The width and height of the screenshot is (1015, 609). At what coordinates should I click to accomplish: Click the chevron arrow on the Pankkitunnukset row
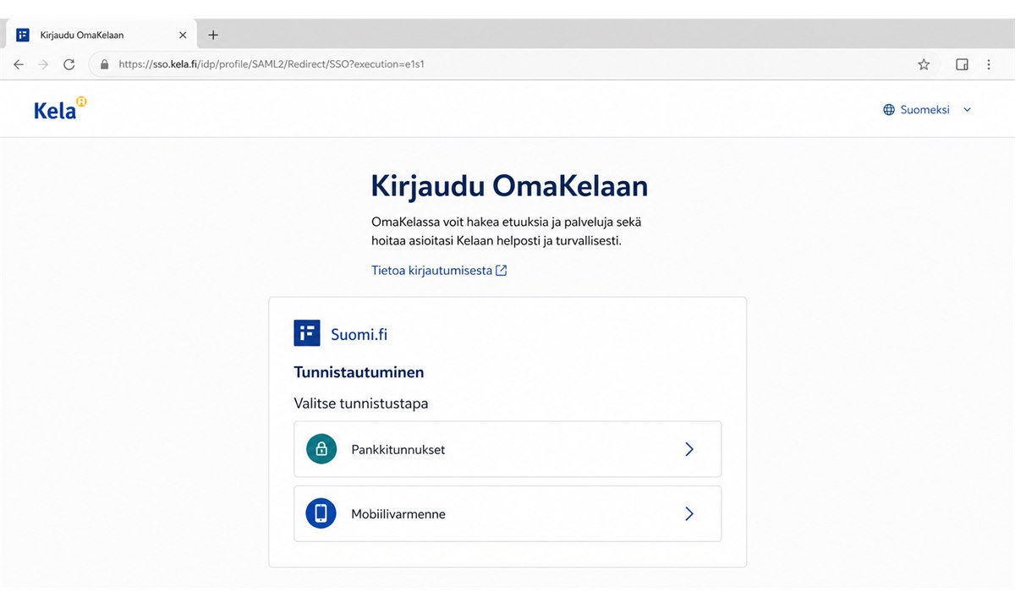[689, 449]
